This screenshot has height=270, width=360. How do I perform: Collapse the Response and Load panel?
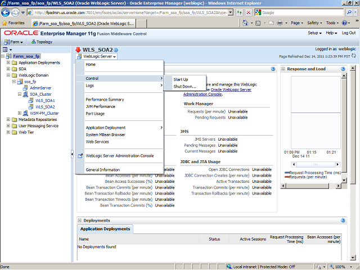[x=283, y=69]
